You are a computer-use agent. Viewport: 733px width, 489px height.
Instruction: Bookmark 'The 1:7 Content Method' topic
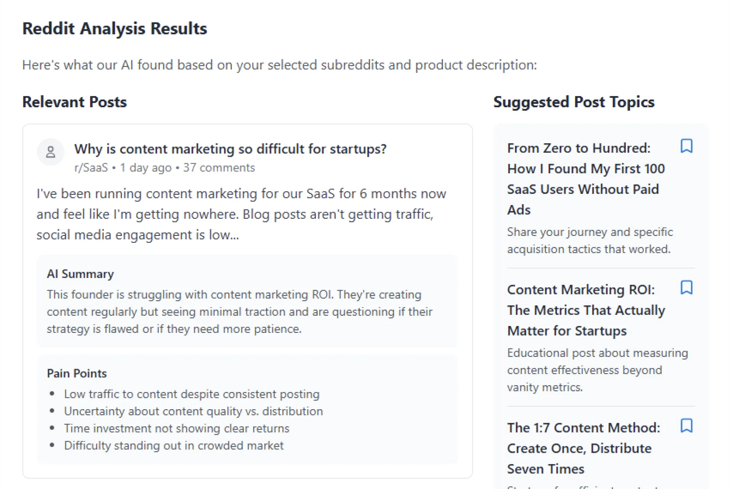(x=686, y=425)
